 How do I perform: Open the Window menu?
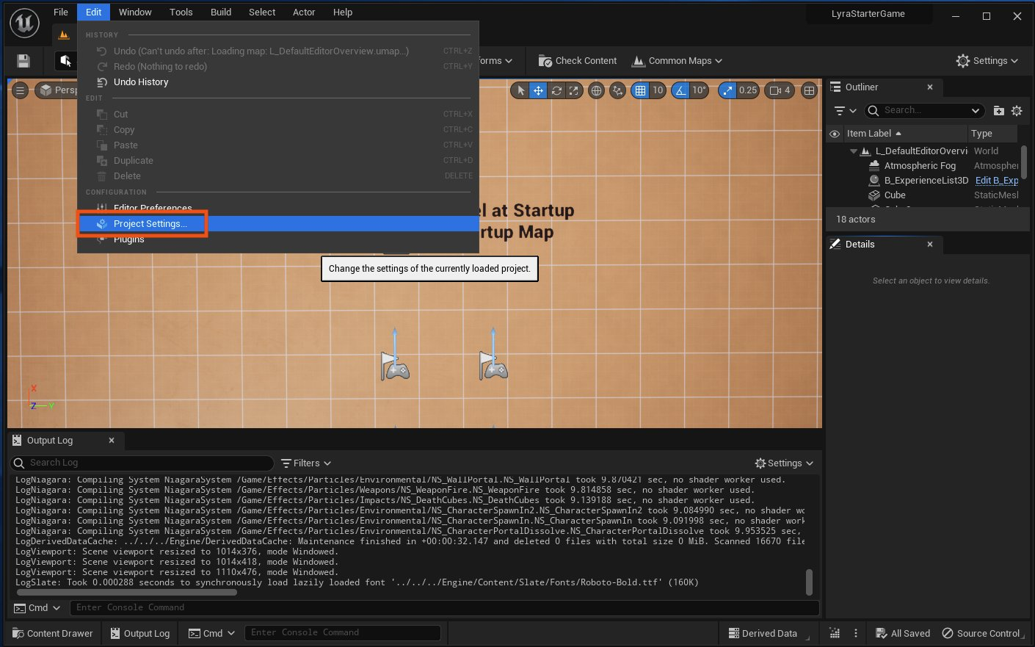(x=135, y=12)
